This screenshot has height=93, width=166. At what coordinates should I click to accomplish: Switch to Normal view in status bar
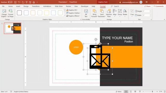[x=126, y=91]
